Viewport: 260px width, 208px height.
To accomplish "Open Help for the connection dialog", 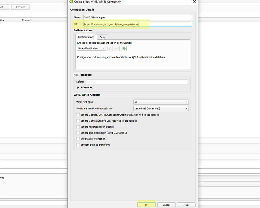I will pos(186,205).
